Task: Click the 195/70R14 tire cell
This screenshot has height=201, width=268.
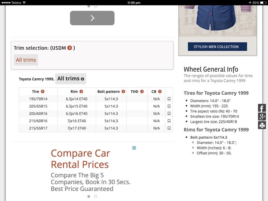Action: click(38, 99)
